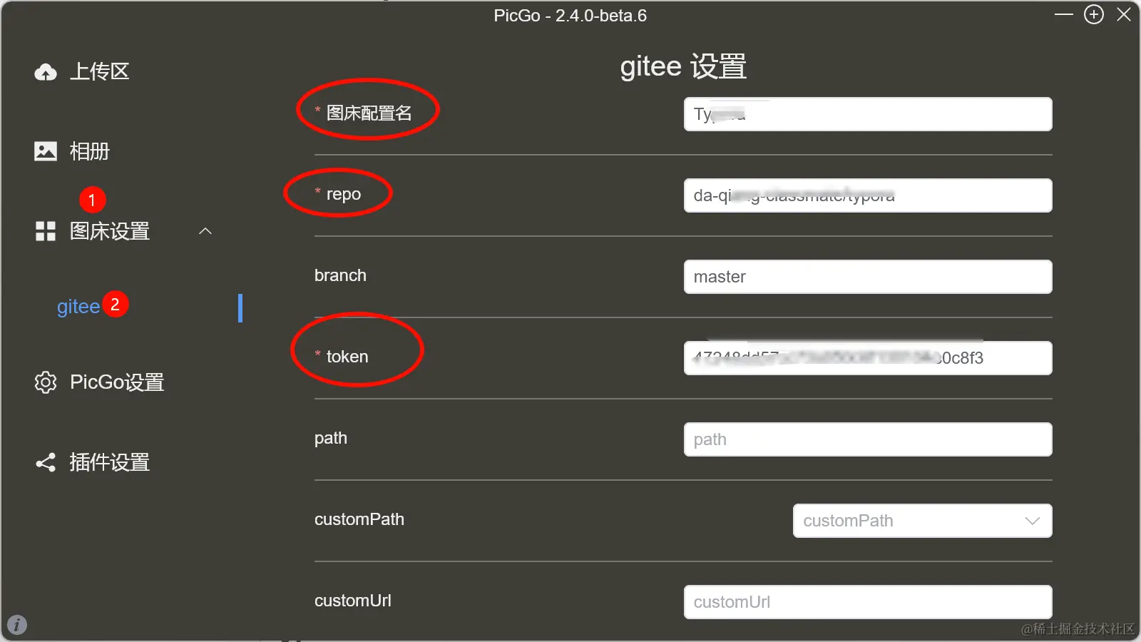Click the plus circle icon in title bar
Image resolution: width=1141 pixels, height=642 pixels.
(x=1094, y=14)
